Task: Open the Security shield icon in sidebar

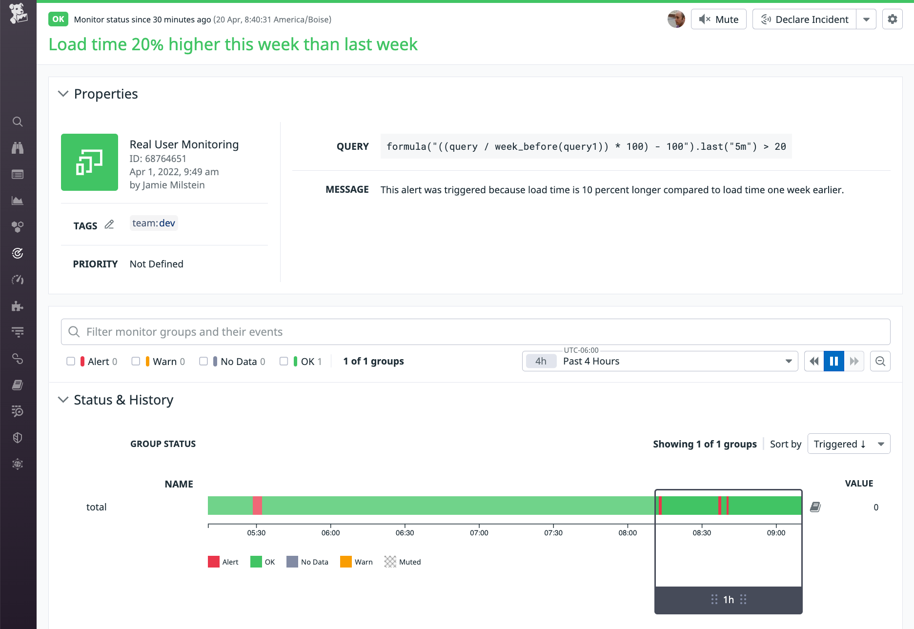Action: [18, 437]
